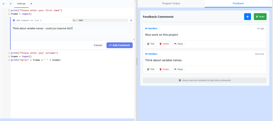Click line number 5 in the editor gutter

click(9, 60)
